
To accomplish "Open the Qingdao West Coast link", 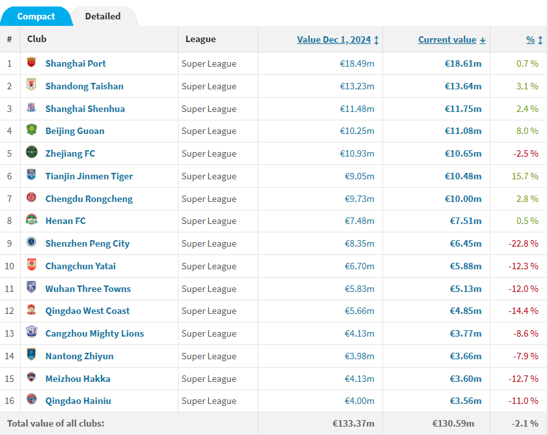I will tap(87, 311).
